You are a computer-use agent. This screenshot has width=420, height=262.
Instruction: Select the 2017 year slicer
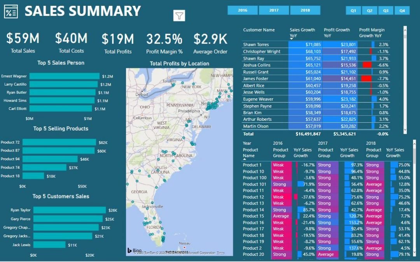(274, 10)
